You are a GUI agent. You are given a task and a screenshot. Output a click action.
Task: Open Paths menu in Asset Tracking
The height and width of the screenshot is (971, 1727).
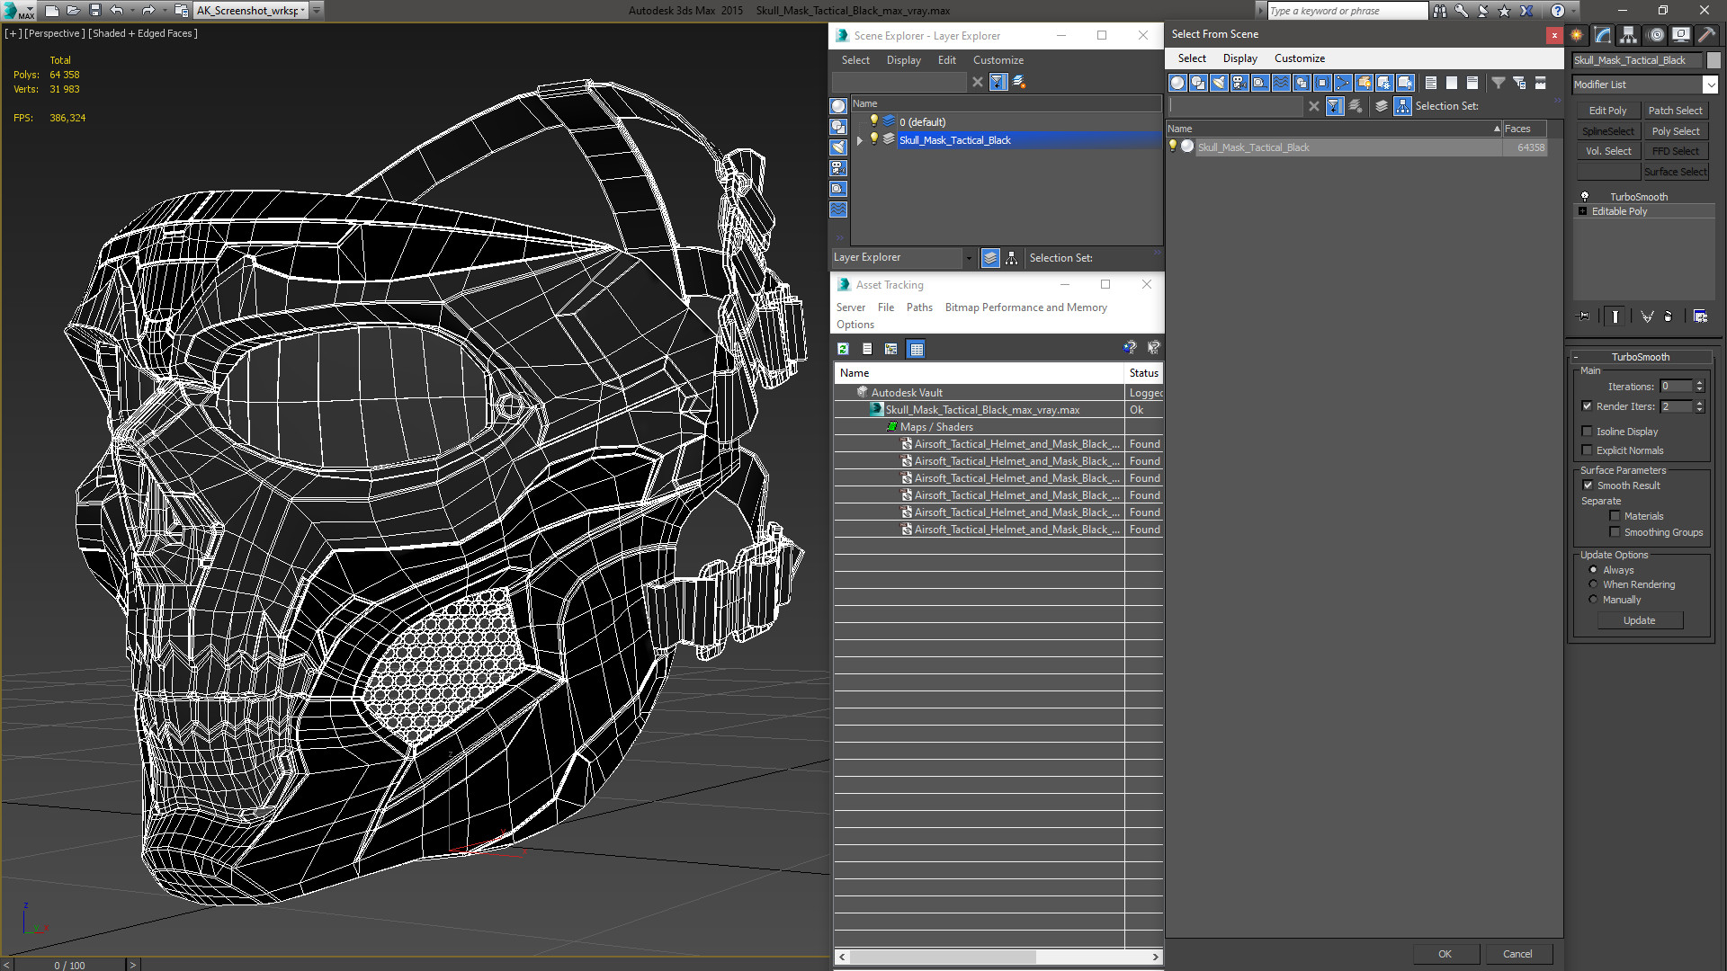[x=919, y=307]
